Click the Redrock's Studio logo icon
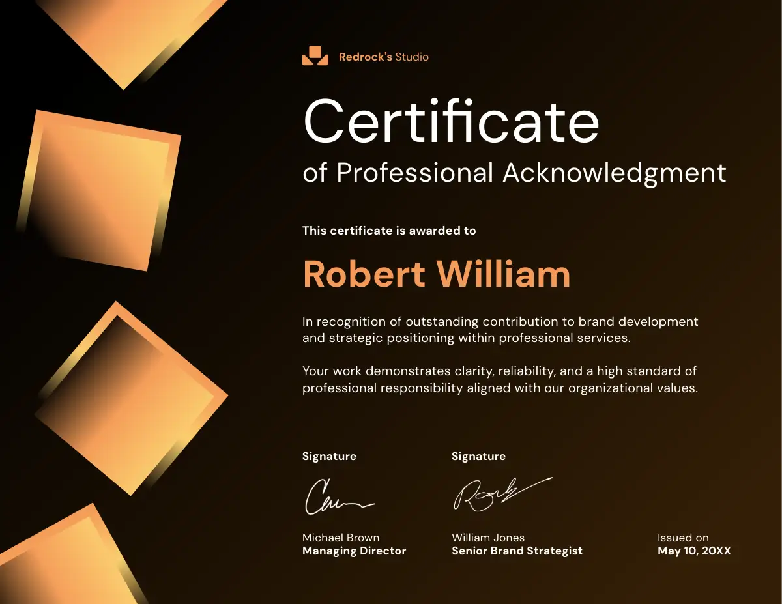 click(315, 56)
